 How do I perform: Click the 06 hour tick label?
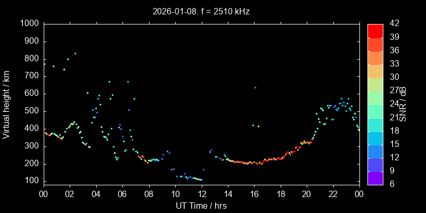[x=122, y=194]
